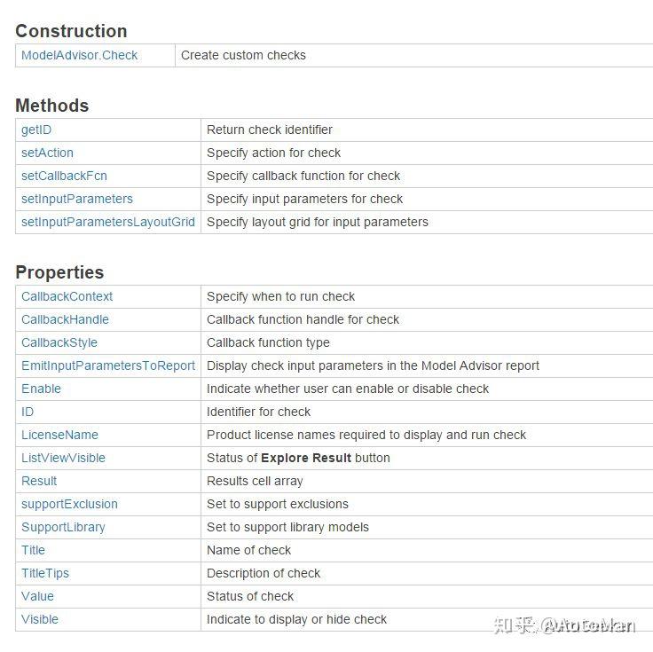Open the CallbackContext property link
The height and width of the screenshot is (652, 653).
(67, 296)
